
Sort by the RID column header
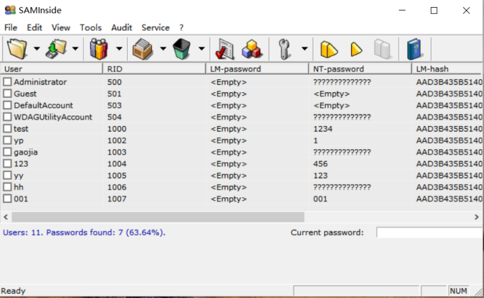pos(155,69)
